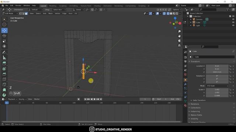Open the Render menu
This screenshot has height=132, width=236.
point(18,5)
